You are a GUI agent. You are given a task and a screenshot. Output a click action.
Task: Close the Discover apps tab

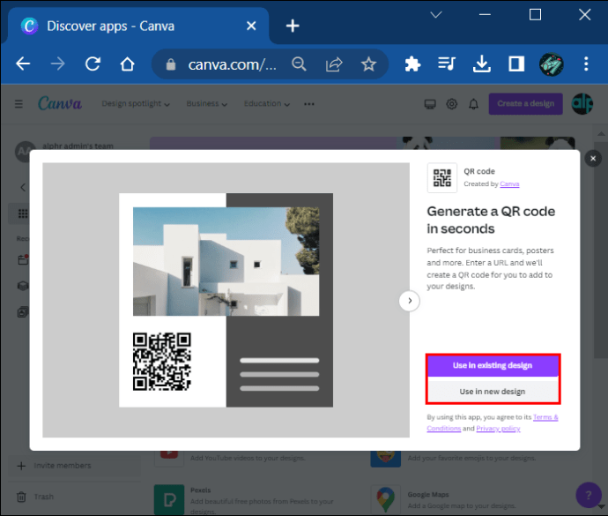pos(251,26)
